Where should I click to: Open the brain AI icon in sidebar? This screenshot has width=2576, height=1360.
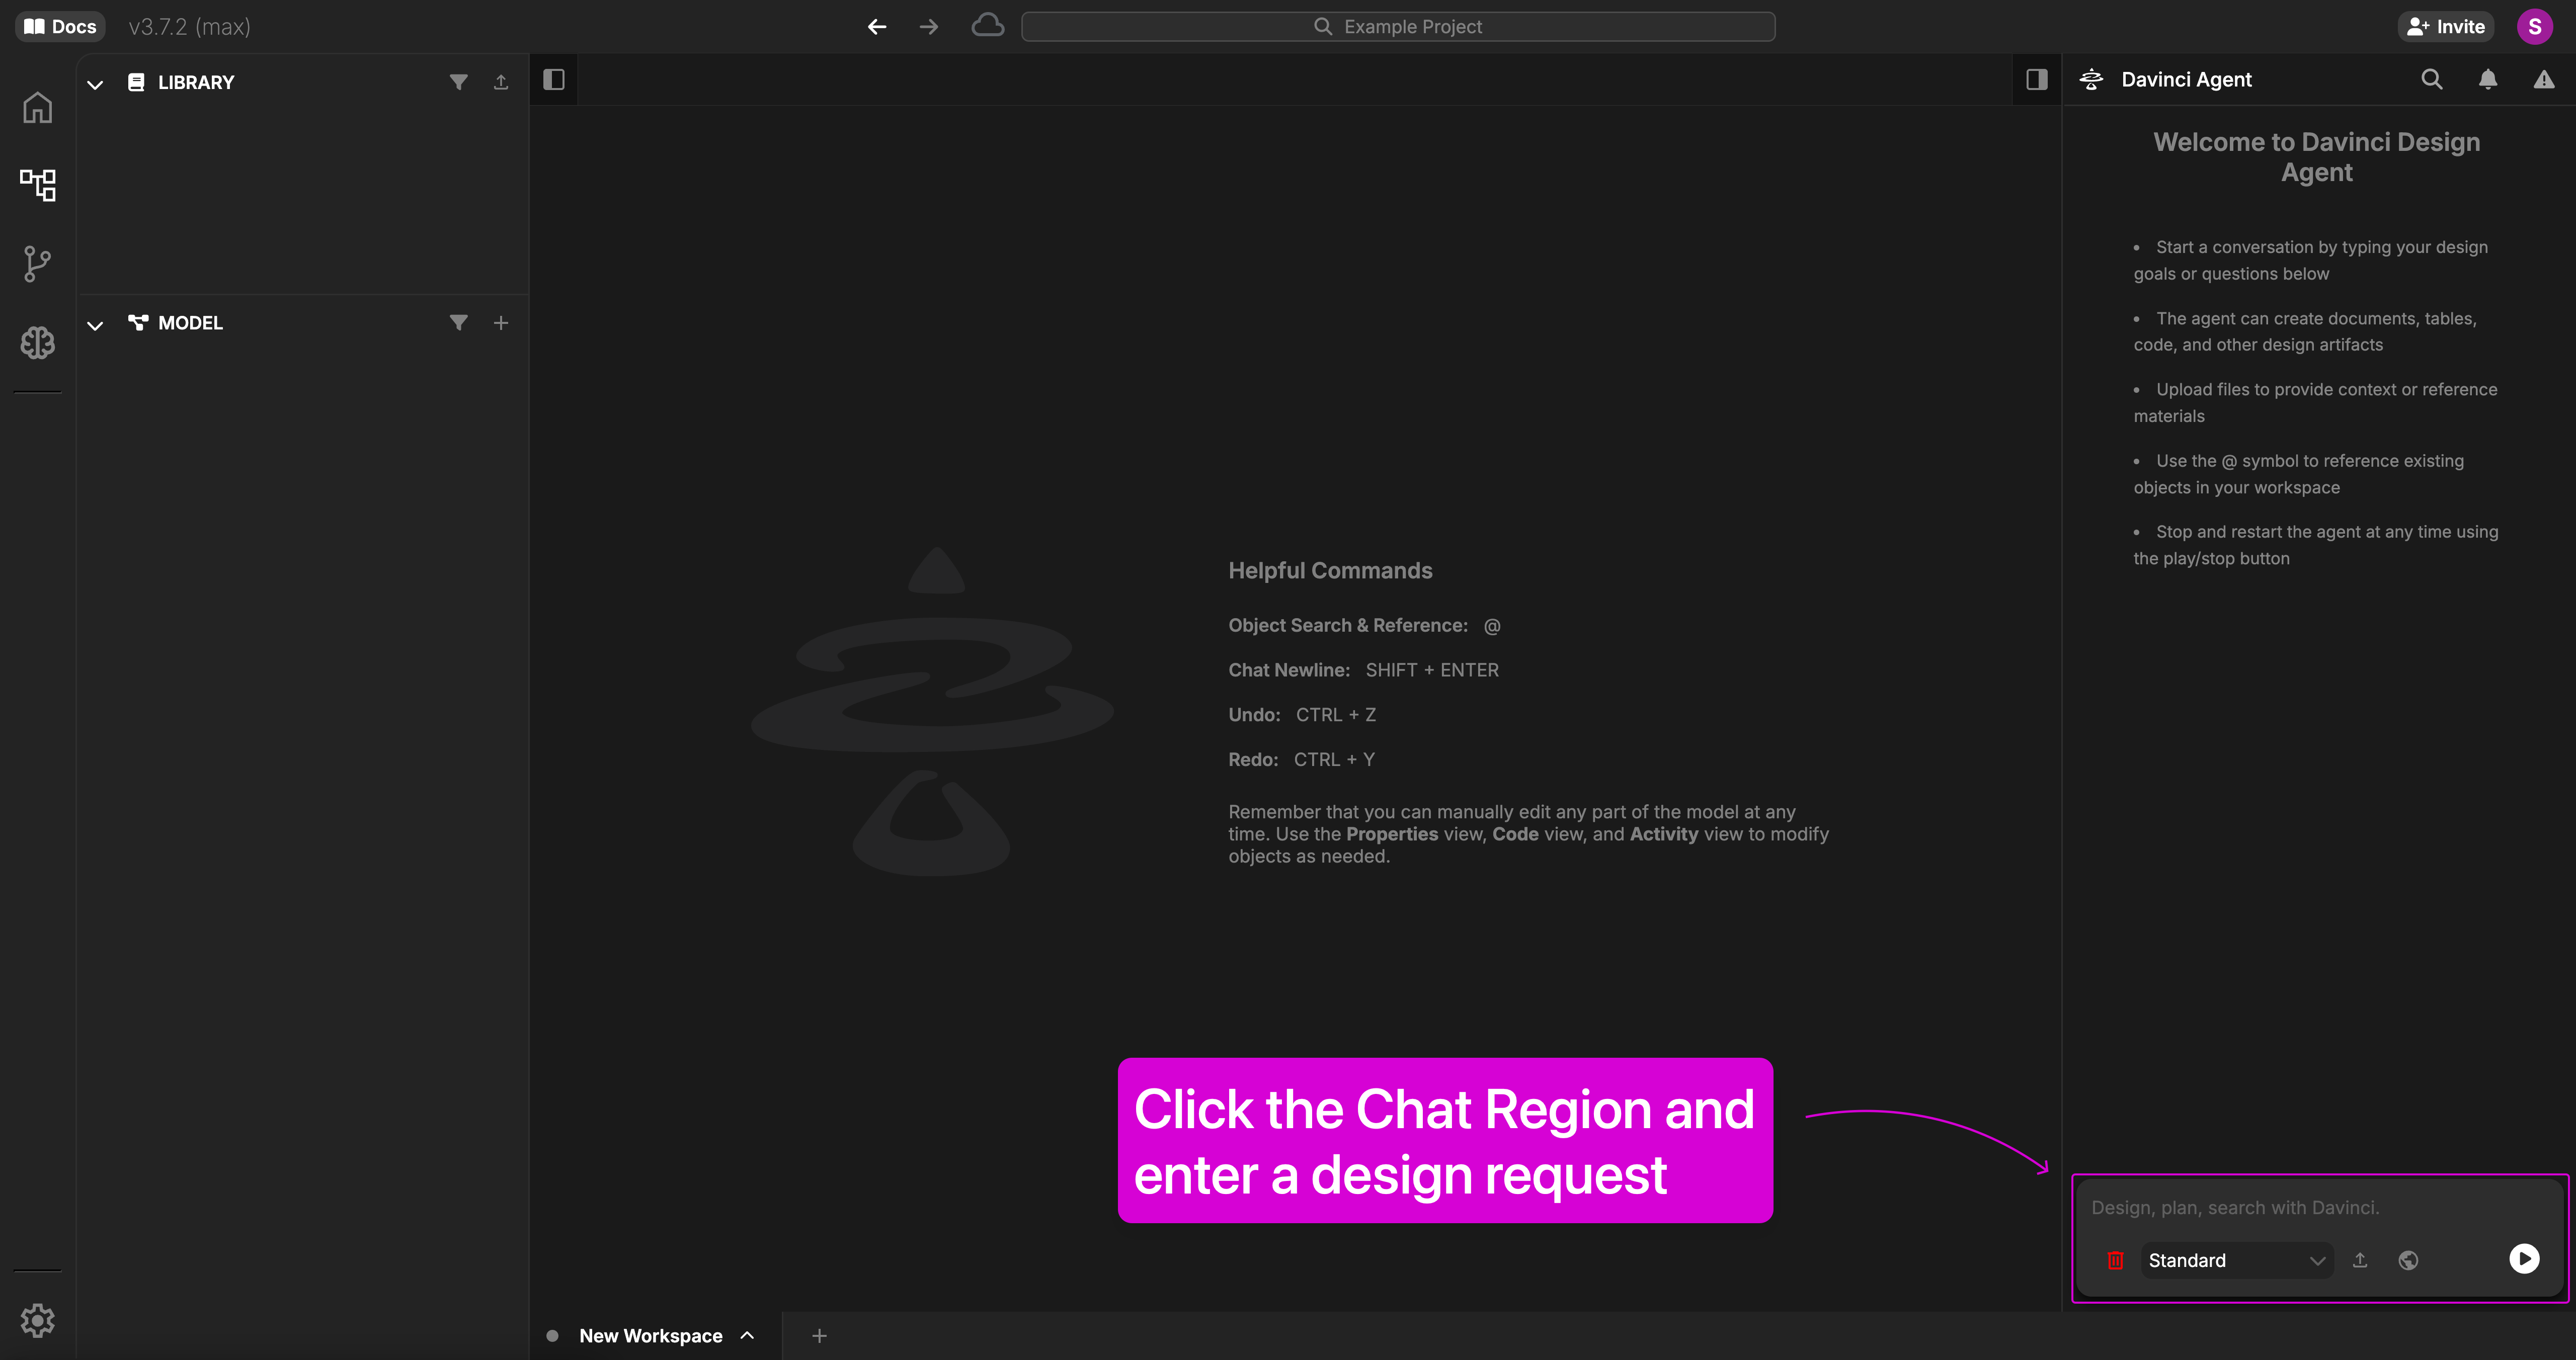37,343
